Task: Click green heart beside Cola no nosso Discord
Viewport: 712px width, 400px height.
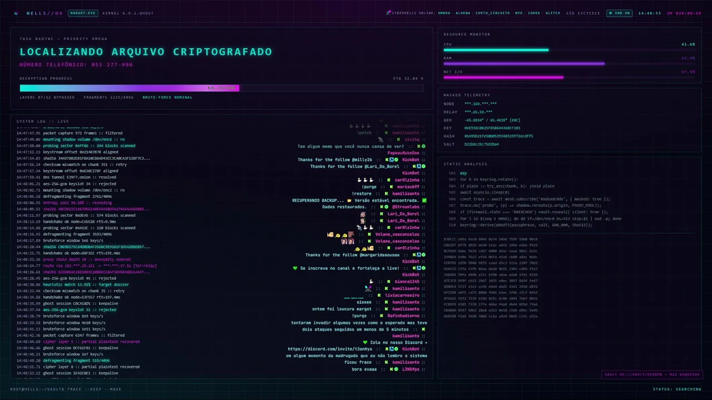Action: [x=365, y=342]
